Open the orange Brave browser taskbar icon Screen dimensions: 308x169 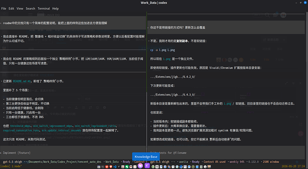coord(111,167)
